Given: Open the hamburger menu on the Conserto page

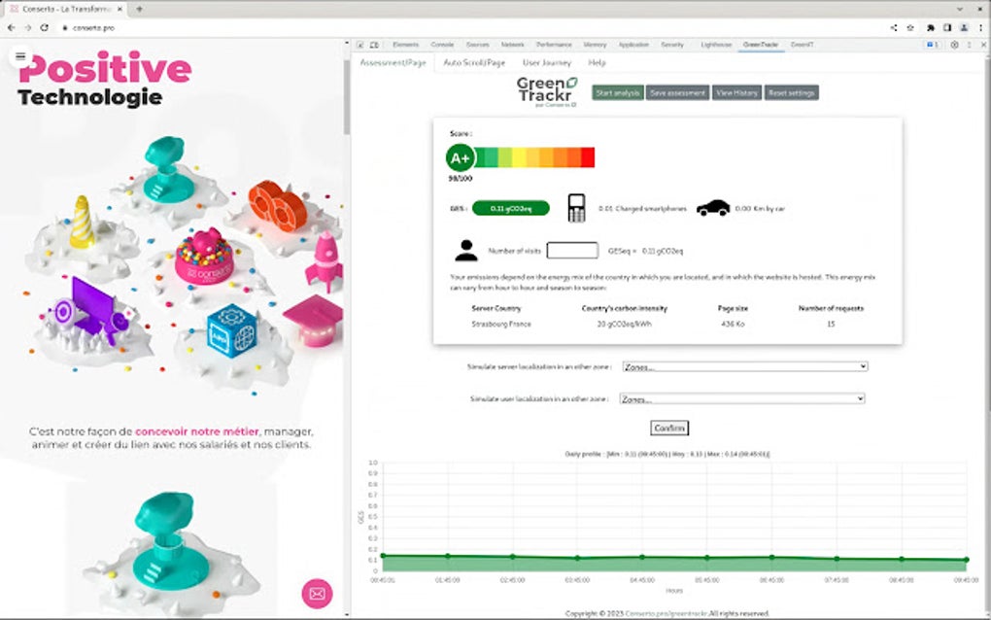Looking at the screenshot, I should [20, 56].
